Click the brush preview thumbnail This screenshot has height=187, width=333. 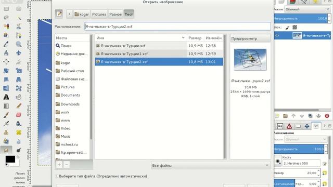[277, 162]
